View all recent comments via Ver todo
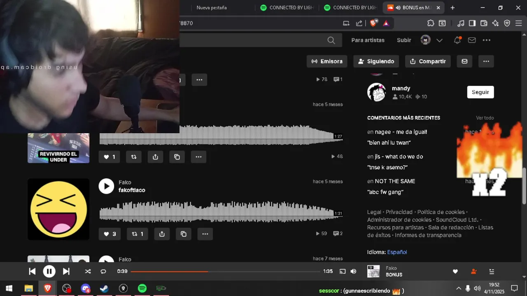The width and height of the screenshot is (527, 296). (485, 118)
